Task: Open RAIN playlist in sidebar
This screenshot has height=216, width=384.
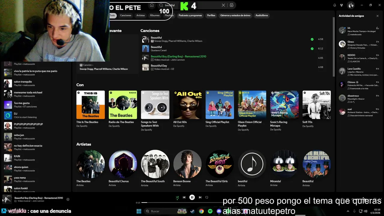Action: [x=36, y=158]
